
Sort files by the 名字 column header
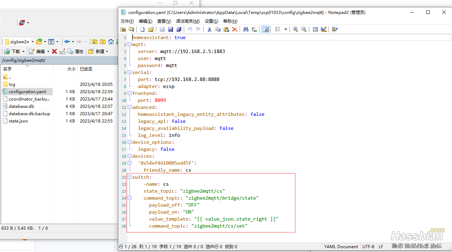(27, 69)
